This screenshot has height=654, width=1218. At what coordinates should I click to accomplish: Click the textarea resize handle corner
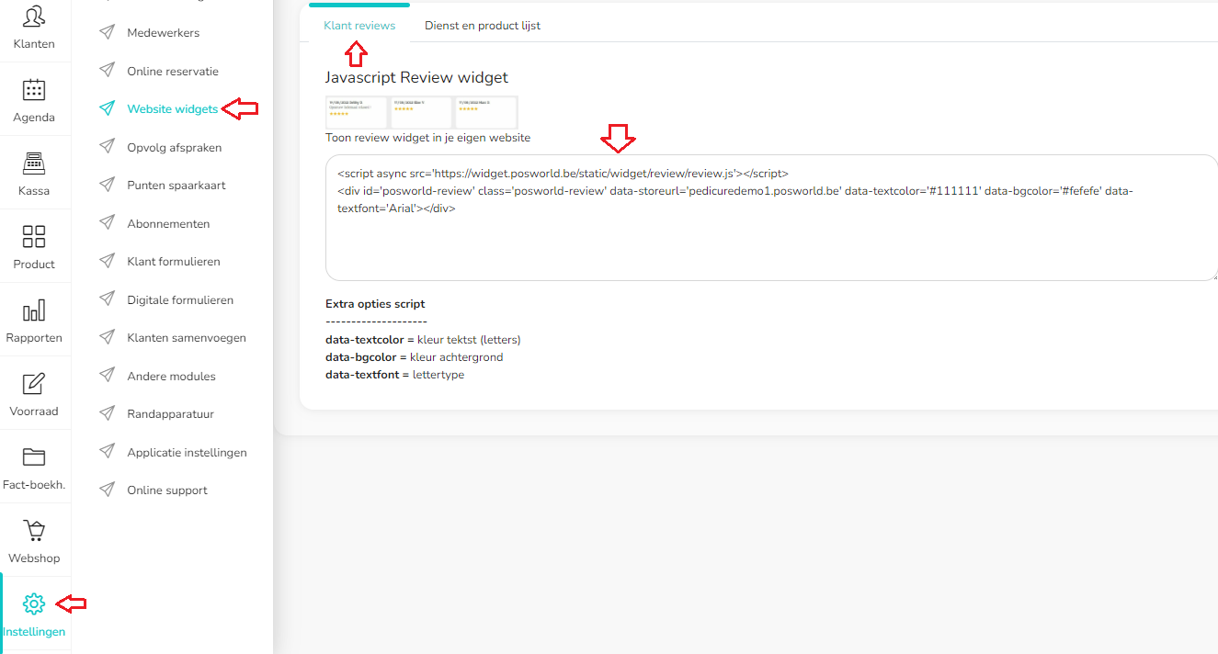pos(1213,276)
